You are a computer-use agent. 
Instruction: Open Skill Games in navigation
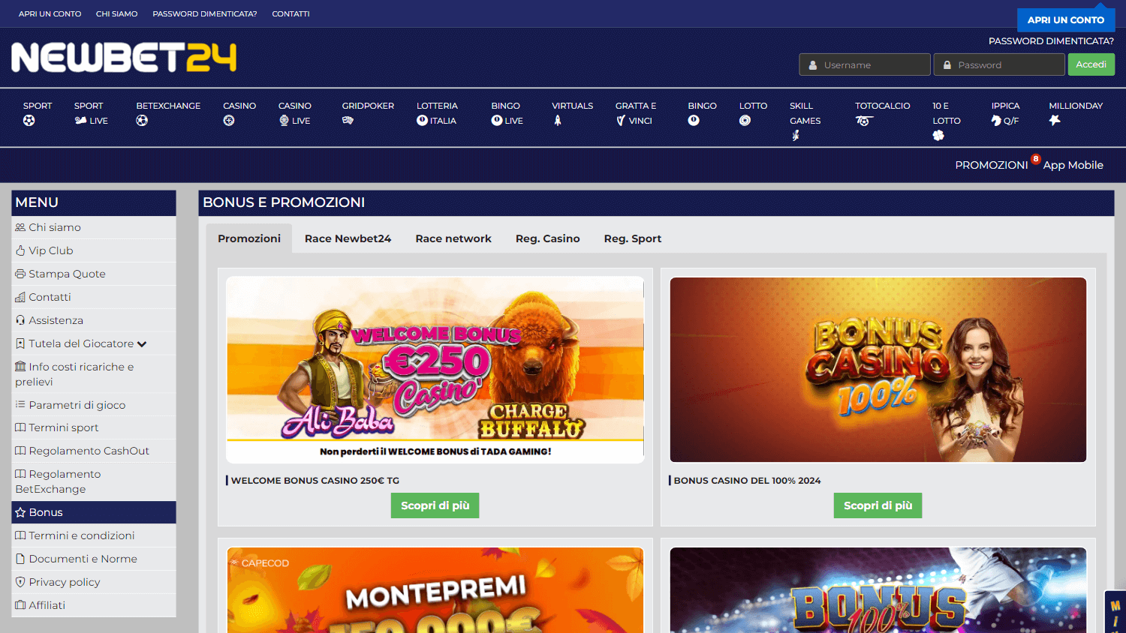coord(805,121)
